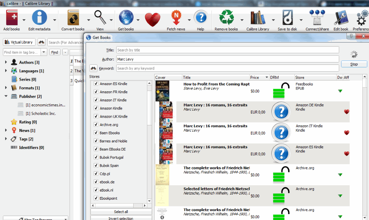Uncheck the Baen Ebooks store
This screenshot has height=220, width=369.
(96, 132)
